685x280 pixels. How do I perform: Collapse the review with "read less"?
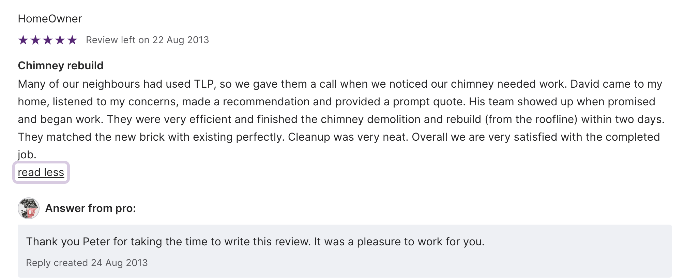(41, 172)
